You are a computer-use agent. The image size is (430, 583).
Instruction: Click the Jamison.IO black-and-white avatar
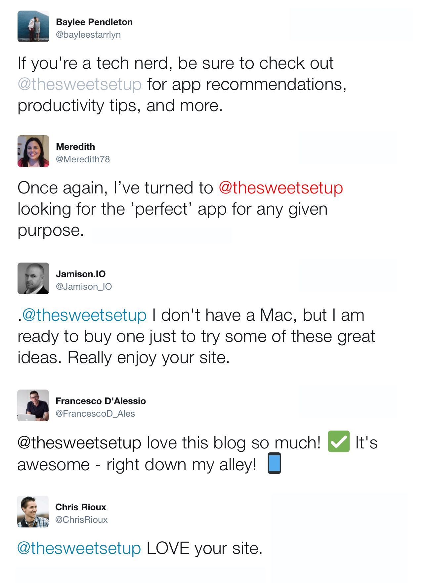(x=33, y=278)
